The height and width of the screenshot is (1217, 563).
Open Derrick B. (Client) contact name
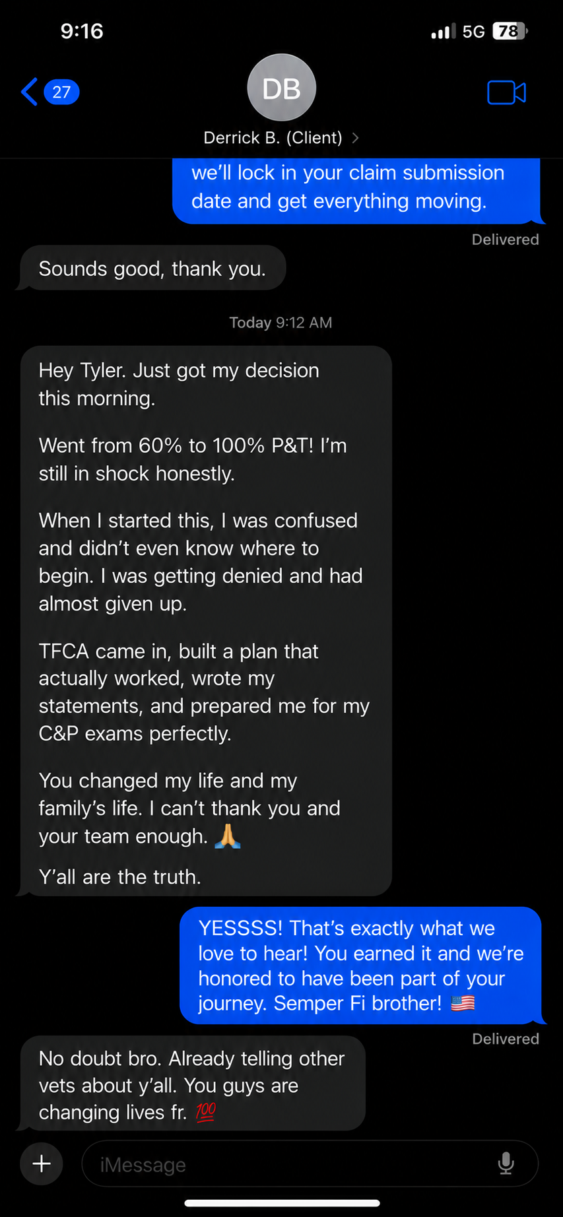pos(273,137)
